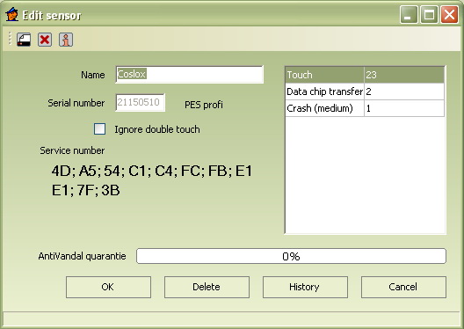Viewport: 464px width, 329px height.
Task: Click the red X delete toolbar icon
Action: click(x=45, y=40)
